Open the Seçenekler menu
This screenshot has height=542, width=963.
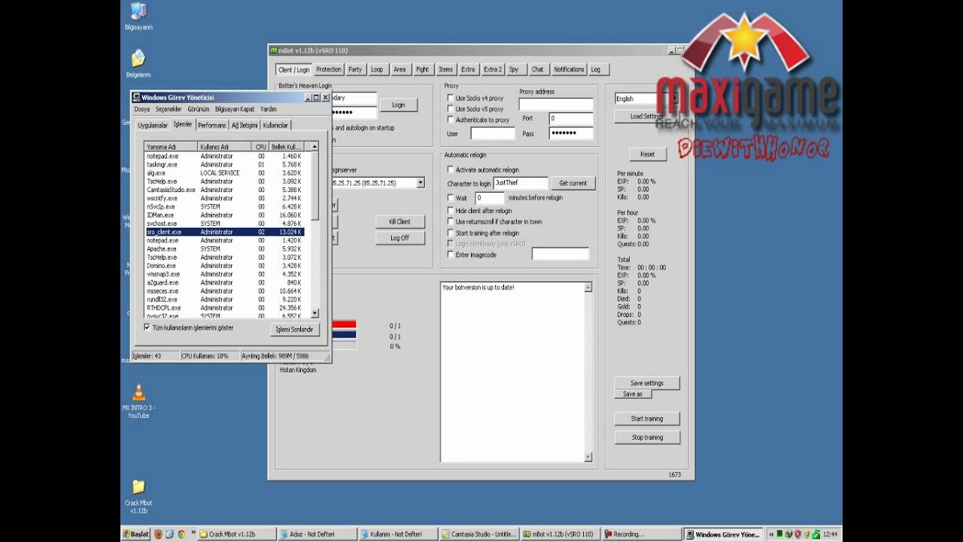click(x=169, y=109)
